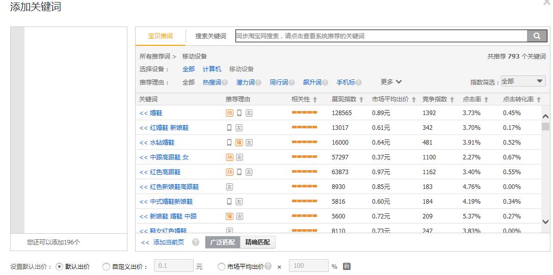The image size is (553, 275).
Task: Click the scrollbar down arrow of keyword list
Action: pos(545,222)
